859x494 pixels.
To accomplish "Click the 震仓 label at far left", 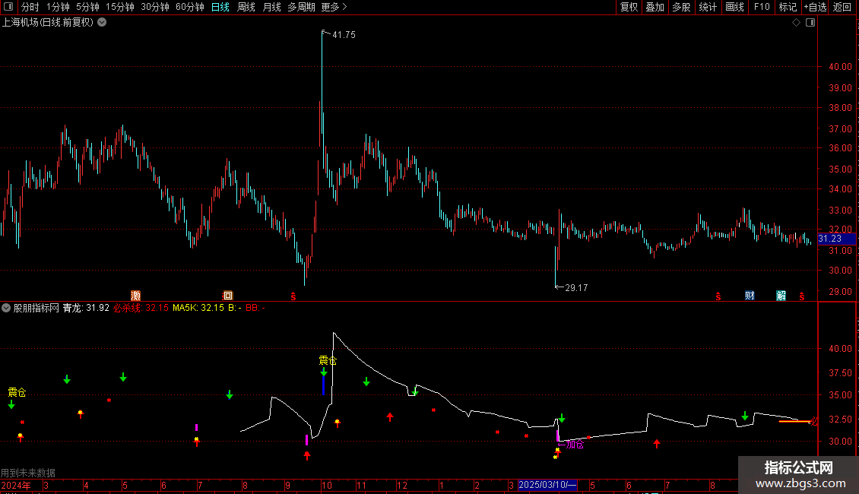I will tap(17, 392).
